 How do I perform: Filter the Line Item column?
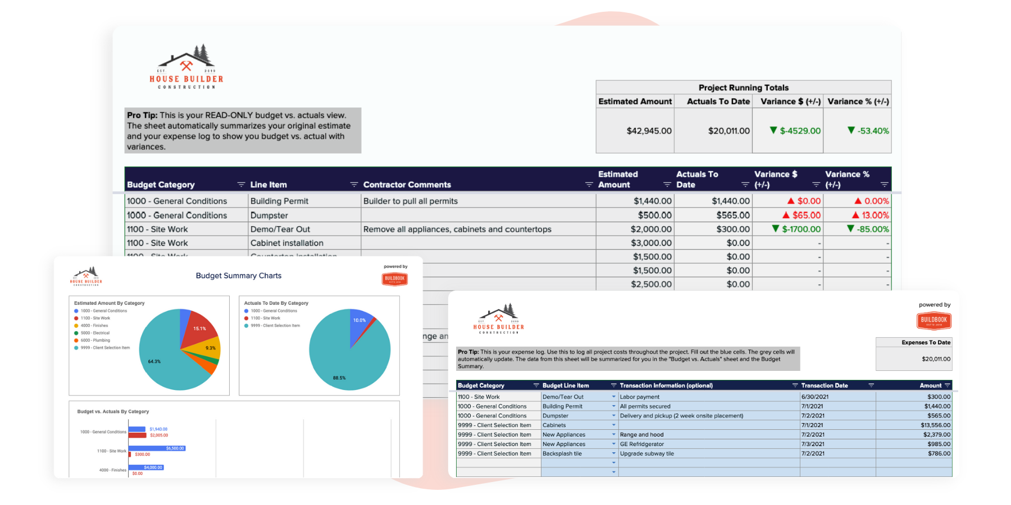354,184
